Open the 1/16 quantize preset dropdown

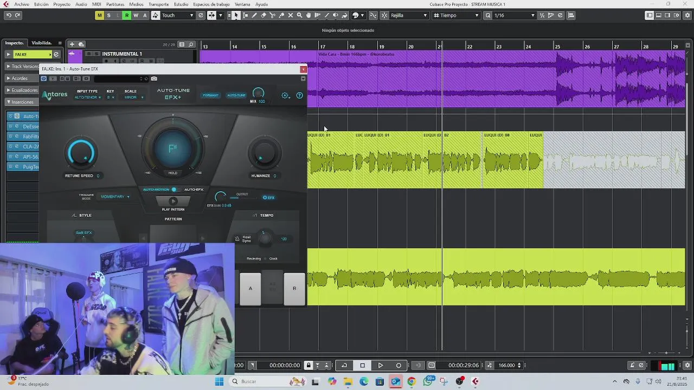point(515,15)
